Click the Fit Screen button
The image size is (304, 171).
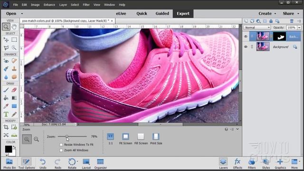click(125, 138)
